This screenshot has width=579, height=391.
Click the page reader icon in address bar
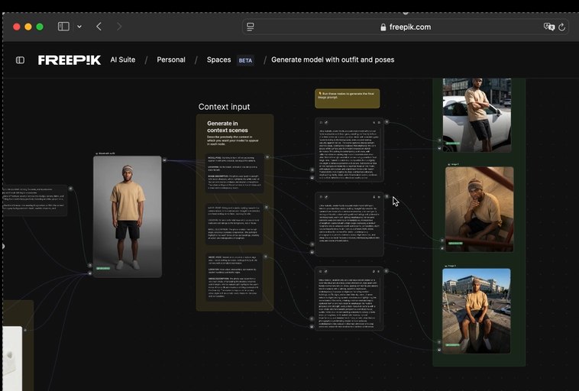coord(251,27)
